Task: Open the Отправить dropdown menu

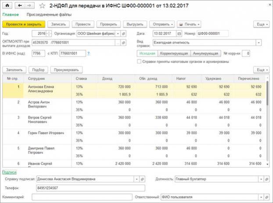Action: [x=162, y=24]
